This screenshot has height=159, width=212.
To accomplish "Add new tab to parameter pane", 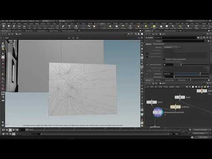I will coord(180,30).
